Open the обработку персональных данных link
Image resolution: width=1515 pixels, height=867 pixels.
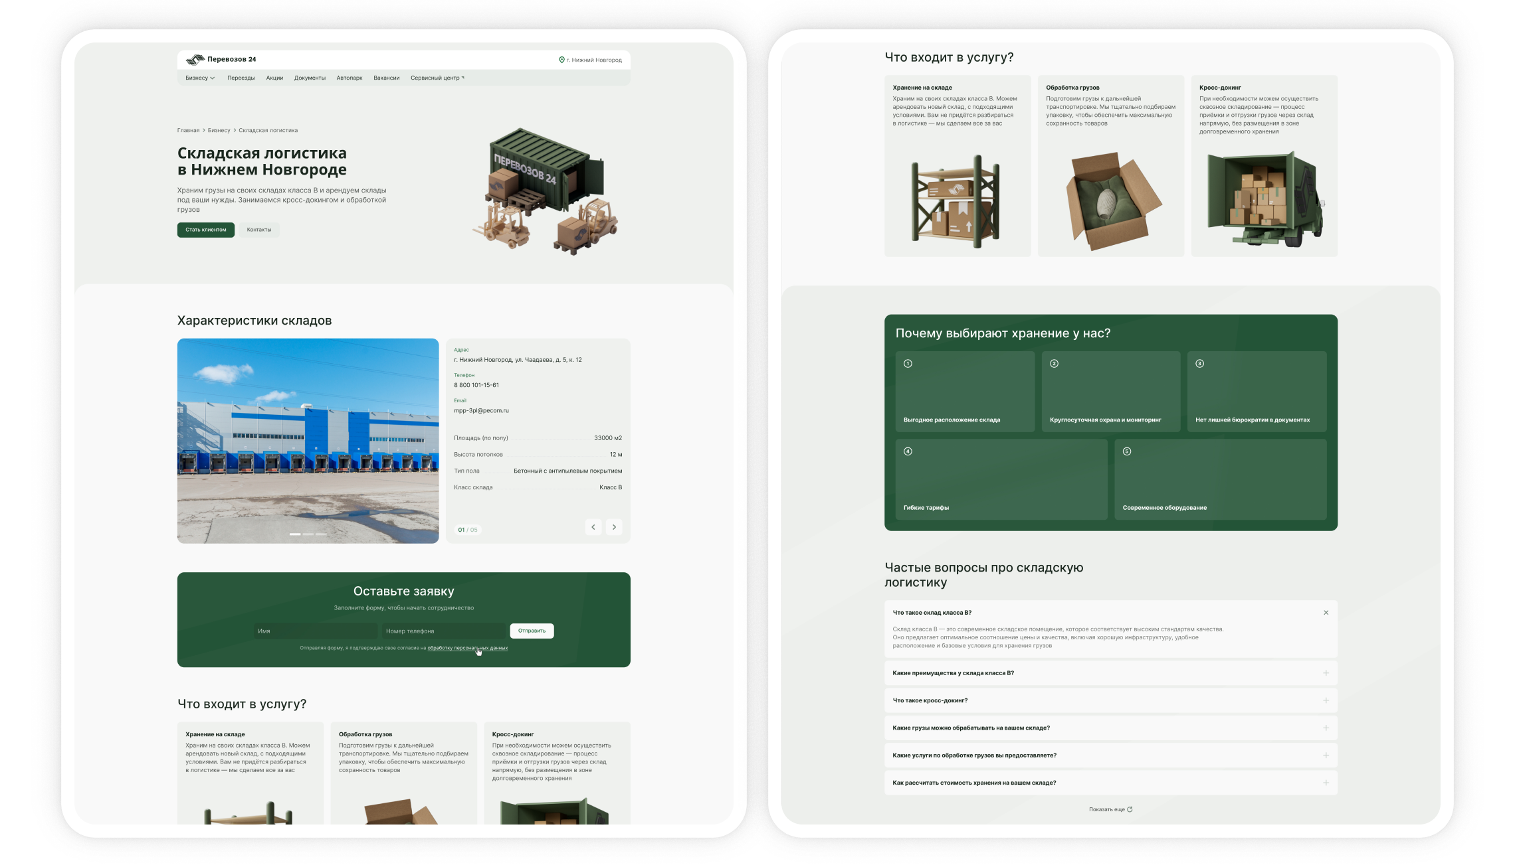coord(467,648)
